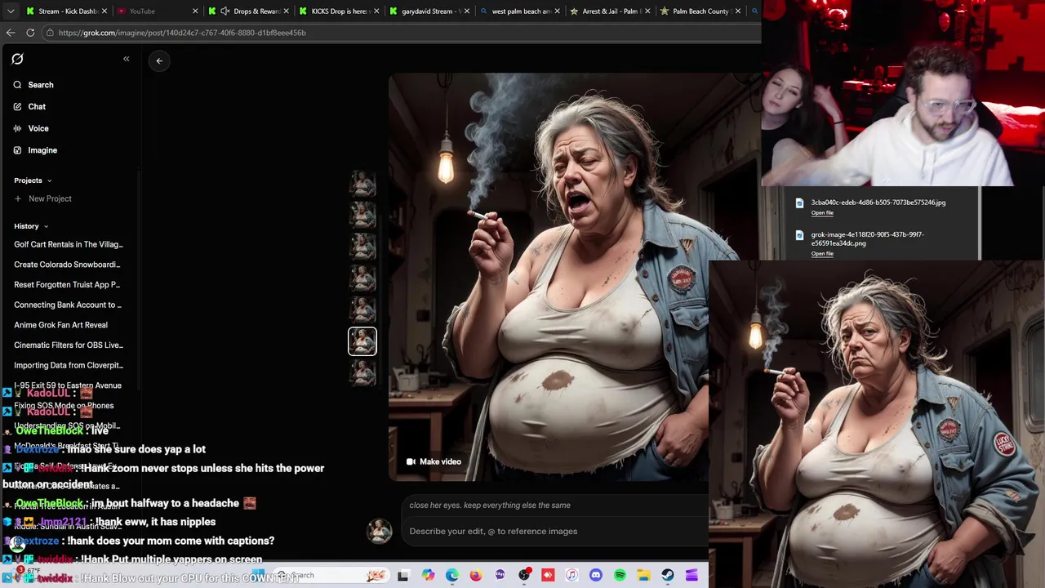Open history item Cinematic Filters for OBS Live...
This screenshot has width=1045, height=588.
(69, 345)
